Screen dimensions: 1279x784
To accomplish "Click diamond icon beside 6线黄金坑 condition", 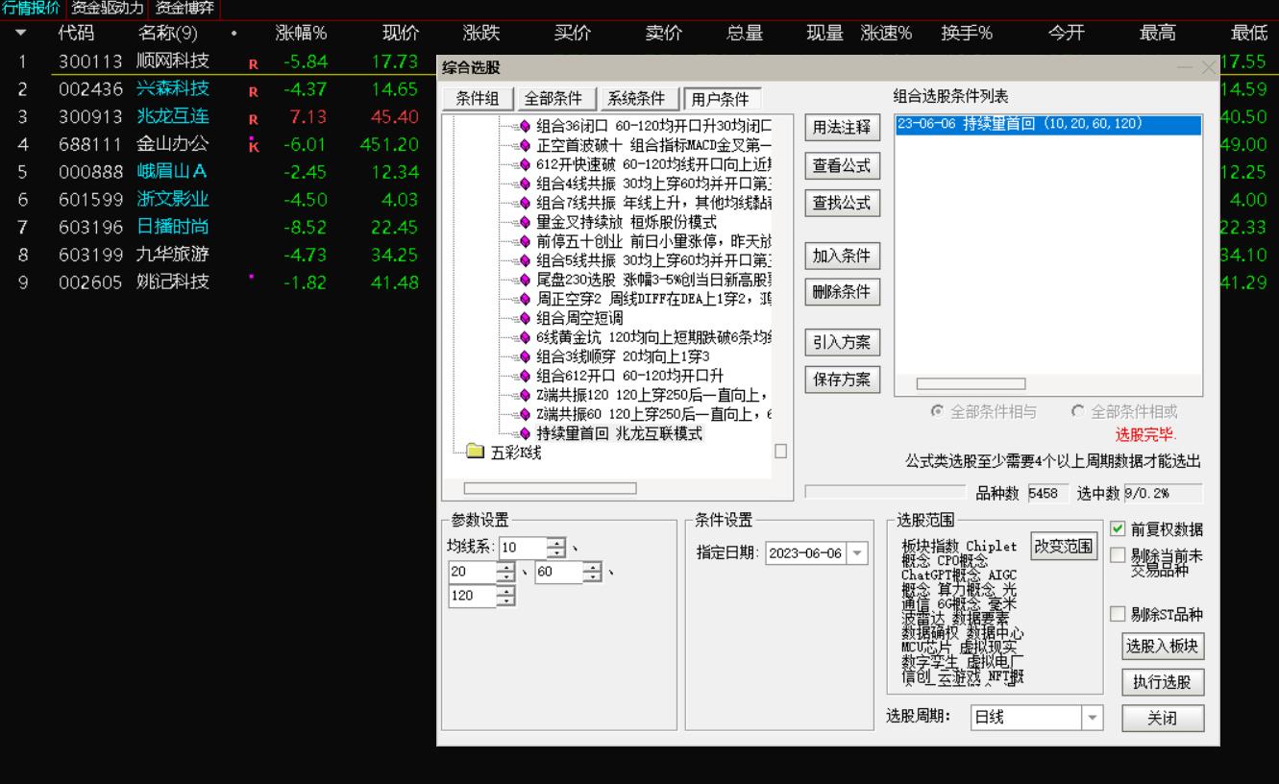I will pyautogui.click(x=525, y=338).
